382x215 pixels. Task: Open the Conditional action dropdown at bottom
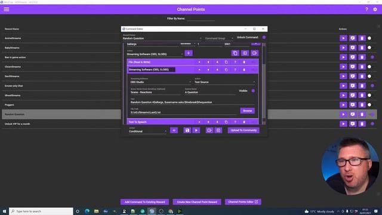pos(147,131)
